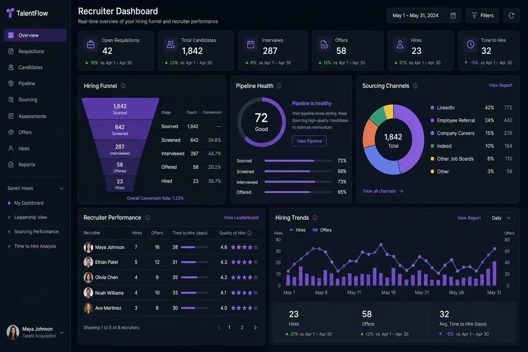Click the Quality of Hire info icon
528x352 pixels.
click(x=249, y=233)
